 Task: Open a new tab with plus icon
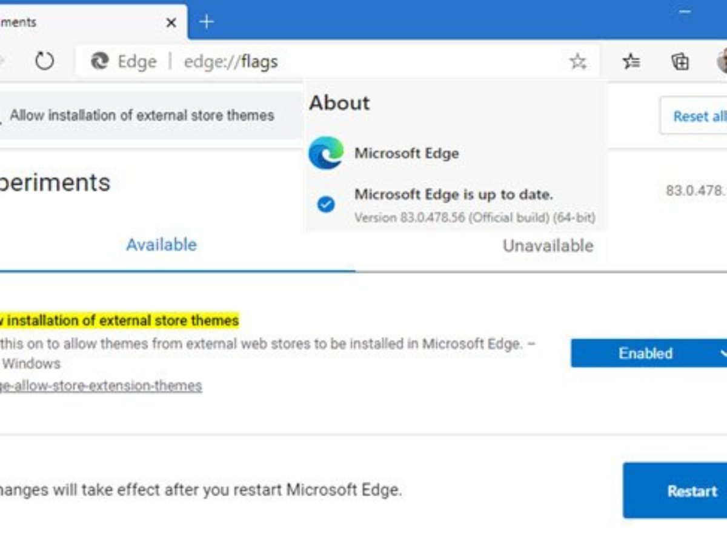point(207,22)
